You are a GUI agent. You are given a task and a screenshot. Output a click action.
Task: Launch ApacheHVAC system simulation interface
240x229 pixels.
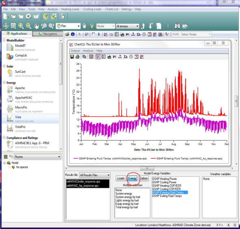30,99
